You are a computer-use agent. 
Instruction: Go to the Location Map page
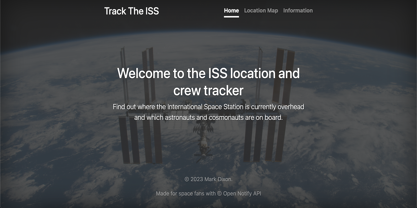[x=261, y=11]
